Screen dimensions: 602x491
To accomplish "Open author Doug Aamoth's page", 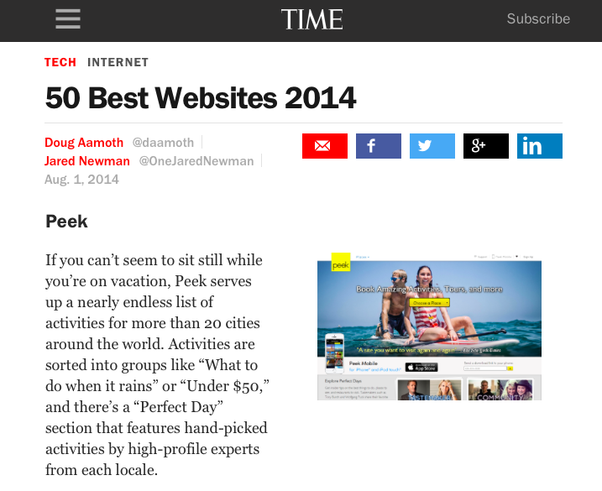I will pyautogui.click(x=84, y=143).
